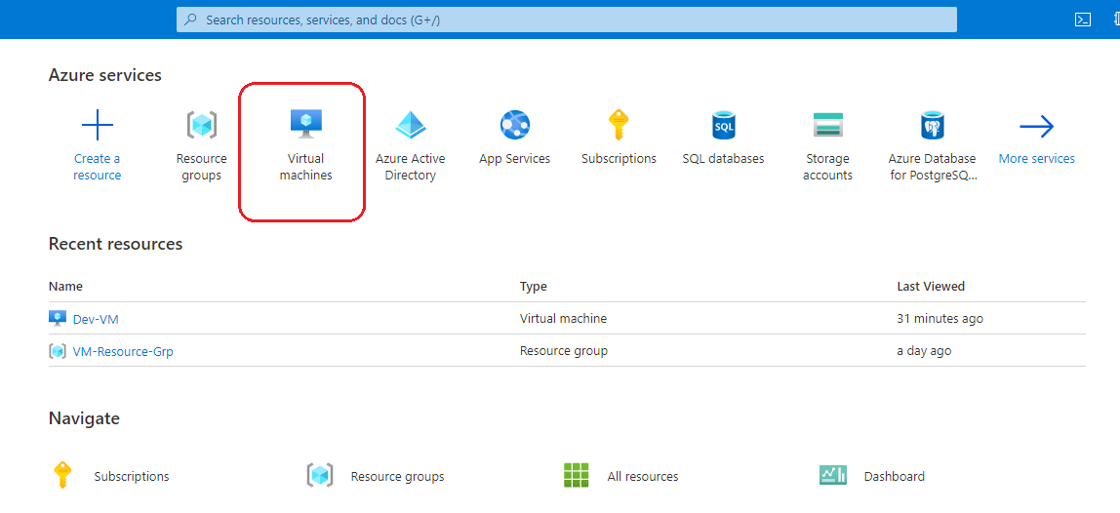Click the Name column header
The width and height of the screenshot is (1120, 513).
coord(65,287)
